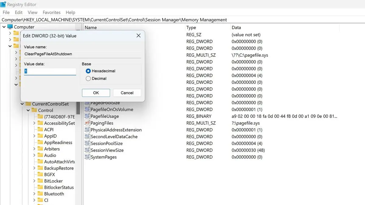Click inside the Value data field
365x205 pixels.
50,71
